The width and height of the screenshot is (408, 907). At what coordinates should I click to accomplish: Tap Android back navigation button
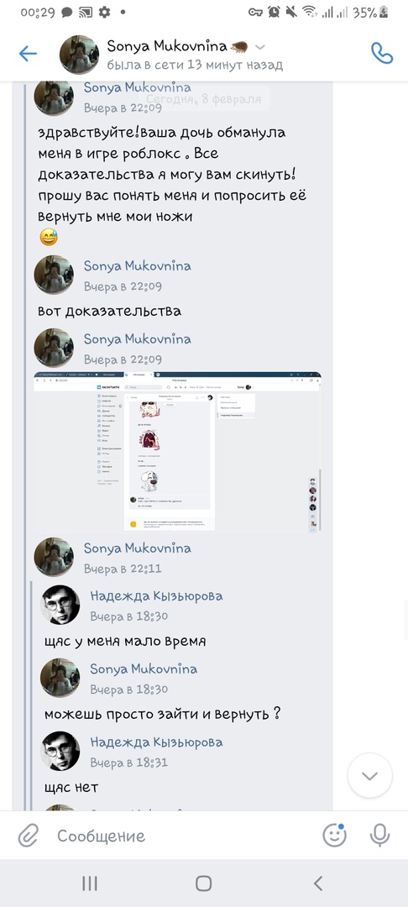point(318,883)
